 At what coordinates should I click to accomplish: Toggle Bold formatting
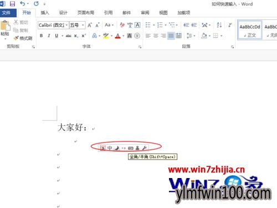(x=42, y=35)
